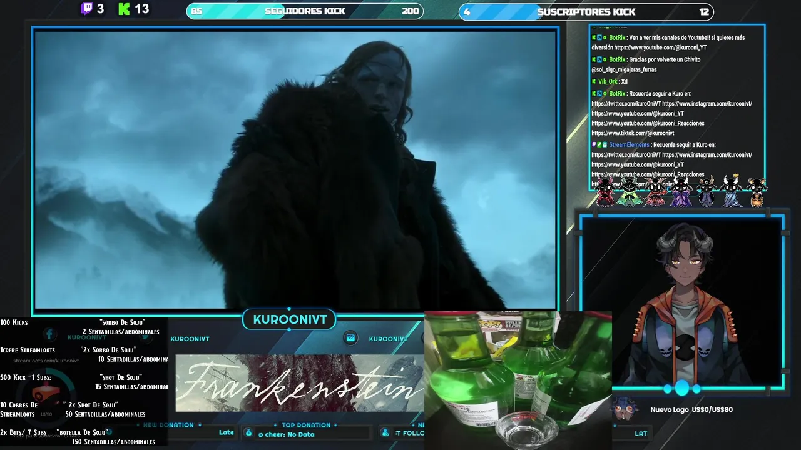Click the main Frankenstein video frame
This screenshot has width=801, height=450.
[x=295, y=169]
